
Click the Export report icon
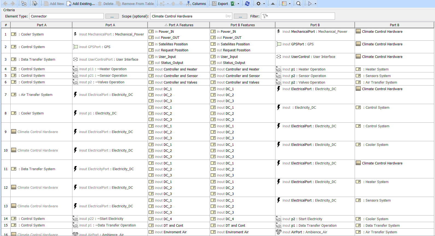click(220, 4)
